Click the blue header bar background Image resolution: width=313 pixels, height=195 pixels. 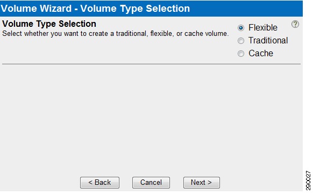coord(246,9)
